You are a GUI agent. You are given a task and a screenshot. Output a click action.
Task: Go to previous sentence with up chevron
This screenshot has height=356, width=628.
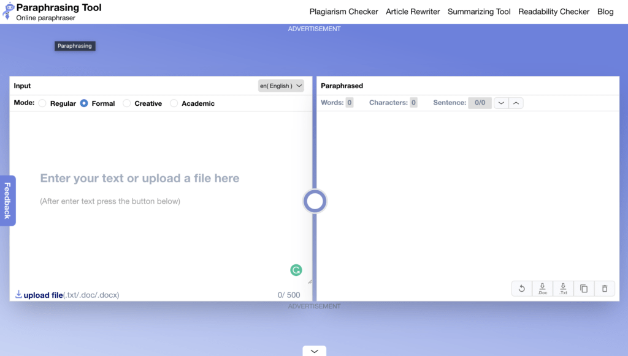pos(516,103)
